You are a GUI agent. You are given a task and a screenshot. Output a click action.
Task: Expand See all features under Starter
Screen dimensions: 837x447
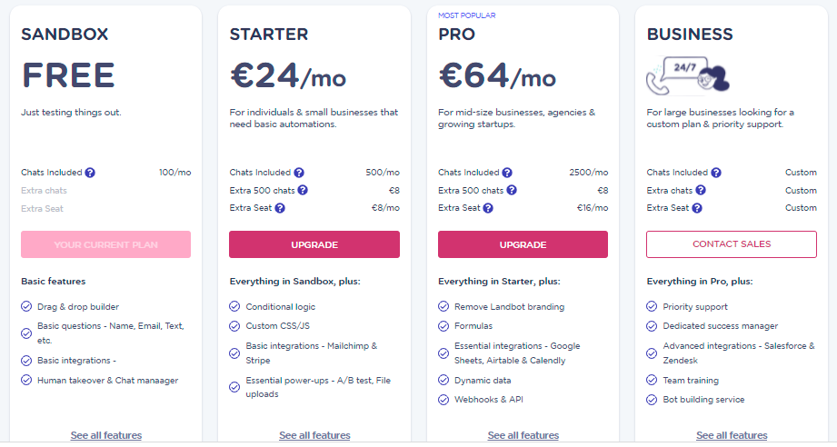314,435
